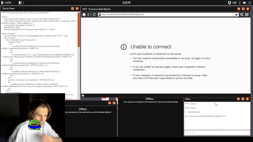Select the '4 - 19eb342fd0d9' note line
This screenshot has width=253, height=142.
tap(192, 112)
